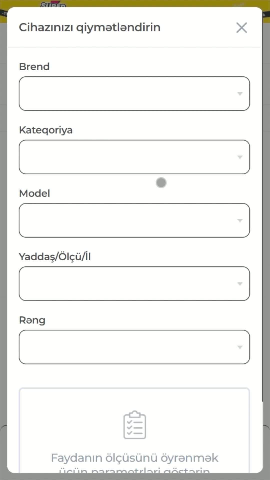This screenshot has height=480, width=270.
Task: Click the Model dropdown arrow icon
Action: (x=240, y=220)
